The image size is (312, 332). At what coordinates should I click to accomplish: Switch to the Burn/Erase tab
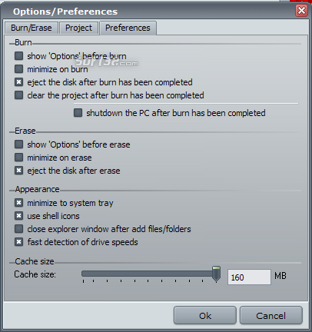coord(32,28)
